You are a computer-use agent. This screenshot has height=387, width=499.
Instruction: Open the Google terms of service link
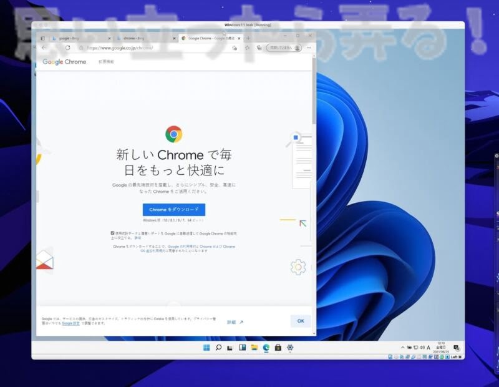[183, 247]
